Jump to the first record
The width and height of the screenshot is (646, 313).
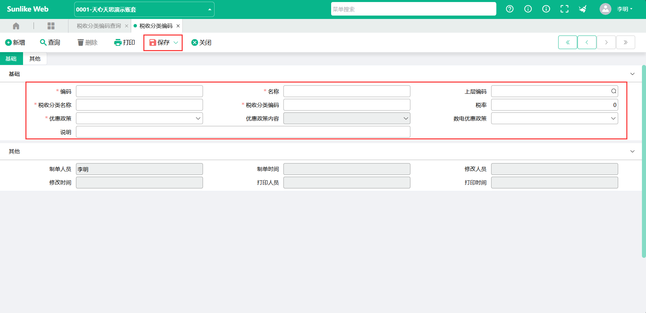pos(568,42)
